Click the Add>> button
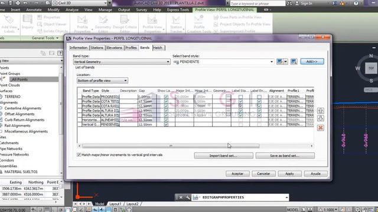This screenshot has height=212, width=378. [312, 61]
